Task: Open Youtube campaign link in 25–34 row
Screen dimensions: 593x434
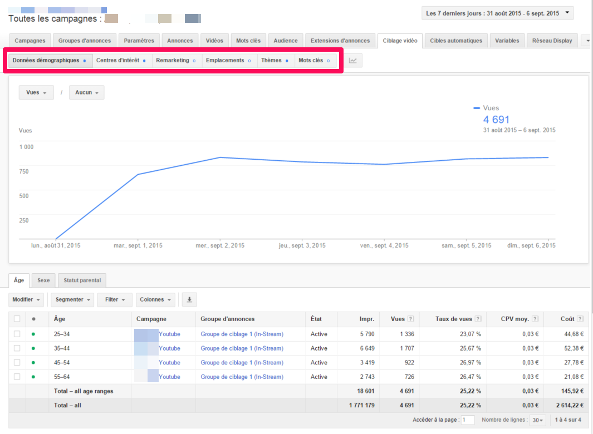Action: (x=169, y=334)
